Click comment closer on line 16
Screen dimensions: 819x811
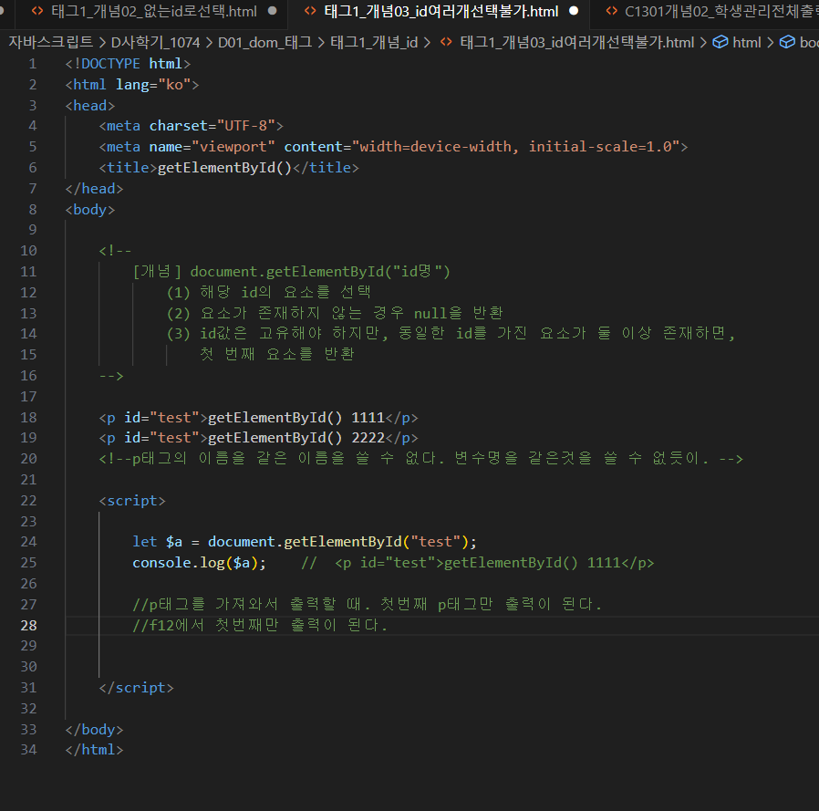point(111,376)
